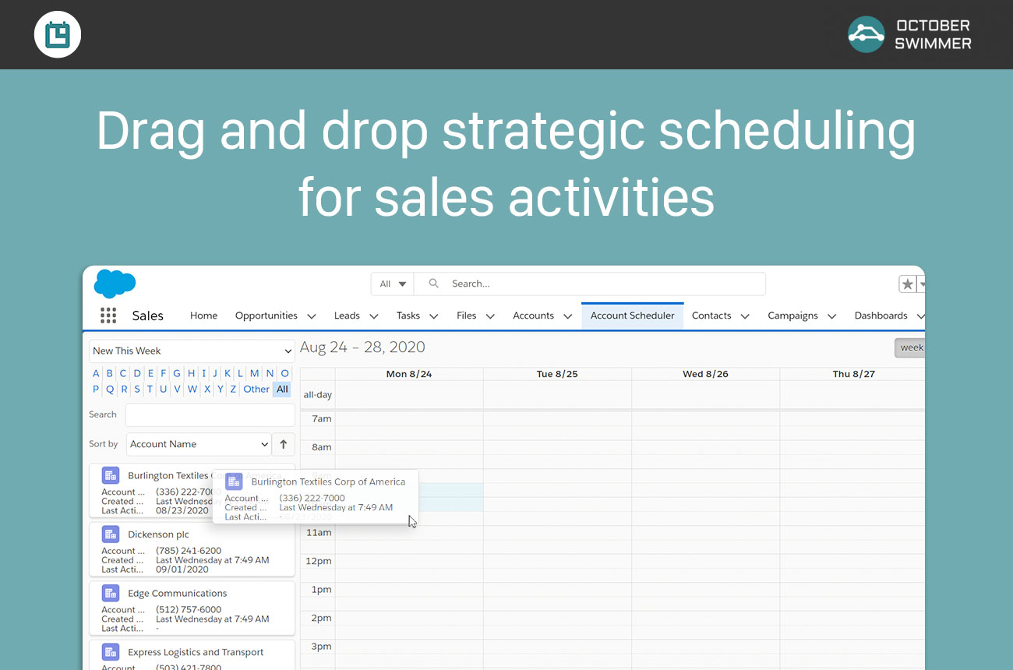Screen dimensions: 1013x670
Task: Click the week view button
Action: [x=910, y=347]
